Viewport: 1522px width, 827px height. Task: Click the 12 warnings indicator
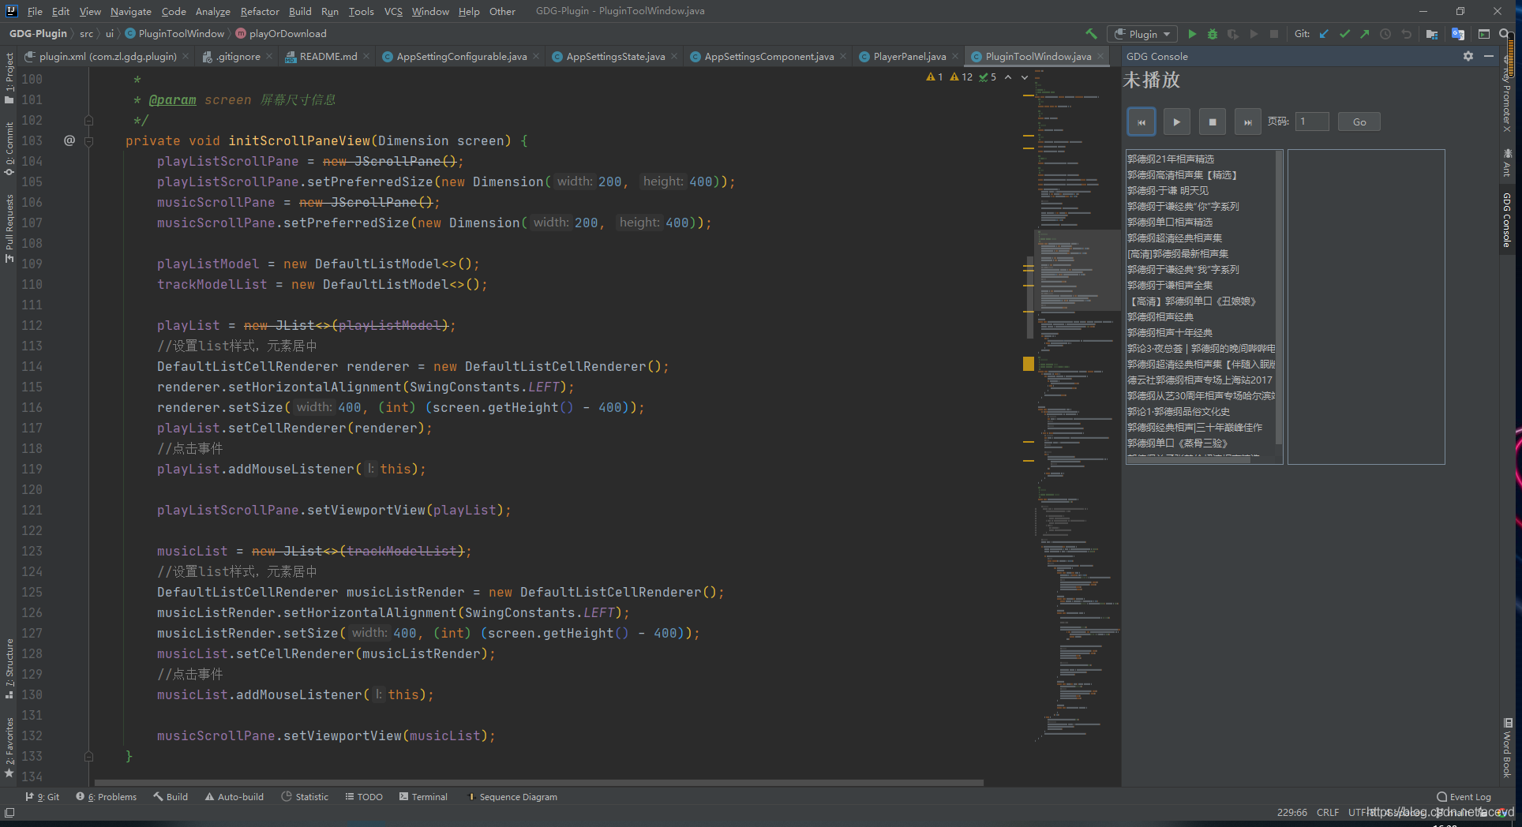[962, 77]
